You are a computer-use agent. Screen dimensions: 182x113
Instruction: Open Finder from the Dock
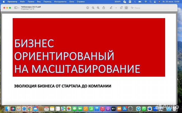pos(8,109)
